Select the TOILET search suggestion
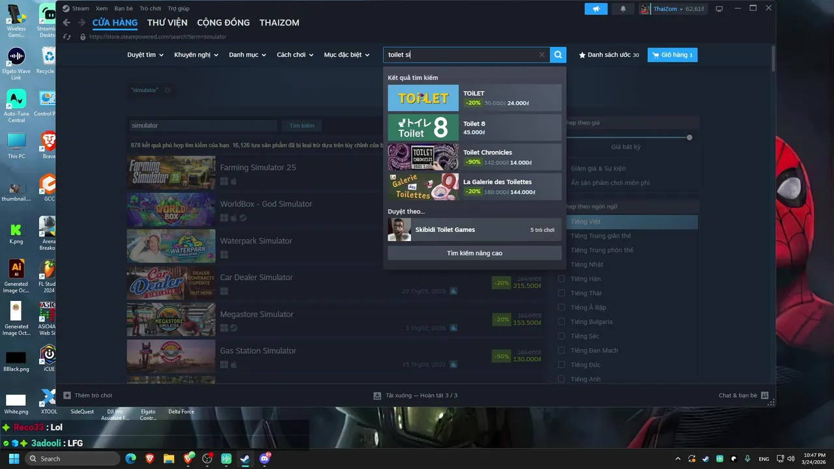834x469 pixels. tap(474, 98)
